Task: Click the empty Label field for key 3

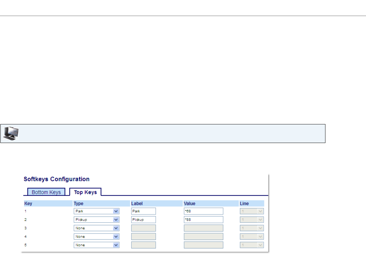Action: pos(143,228)
